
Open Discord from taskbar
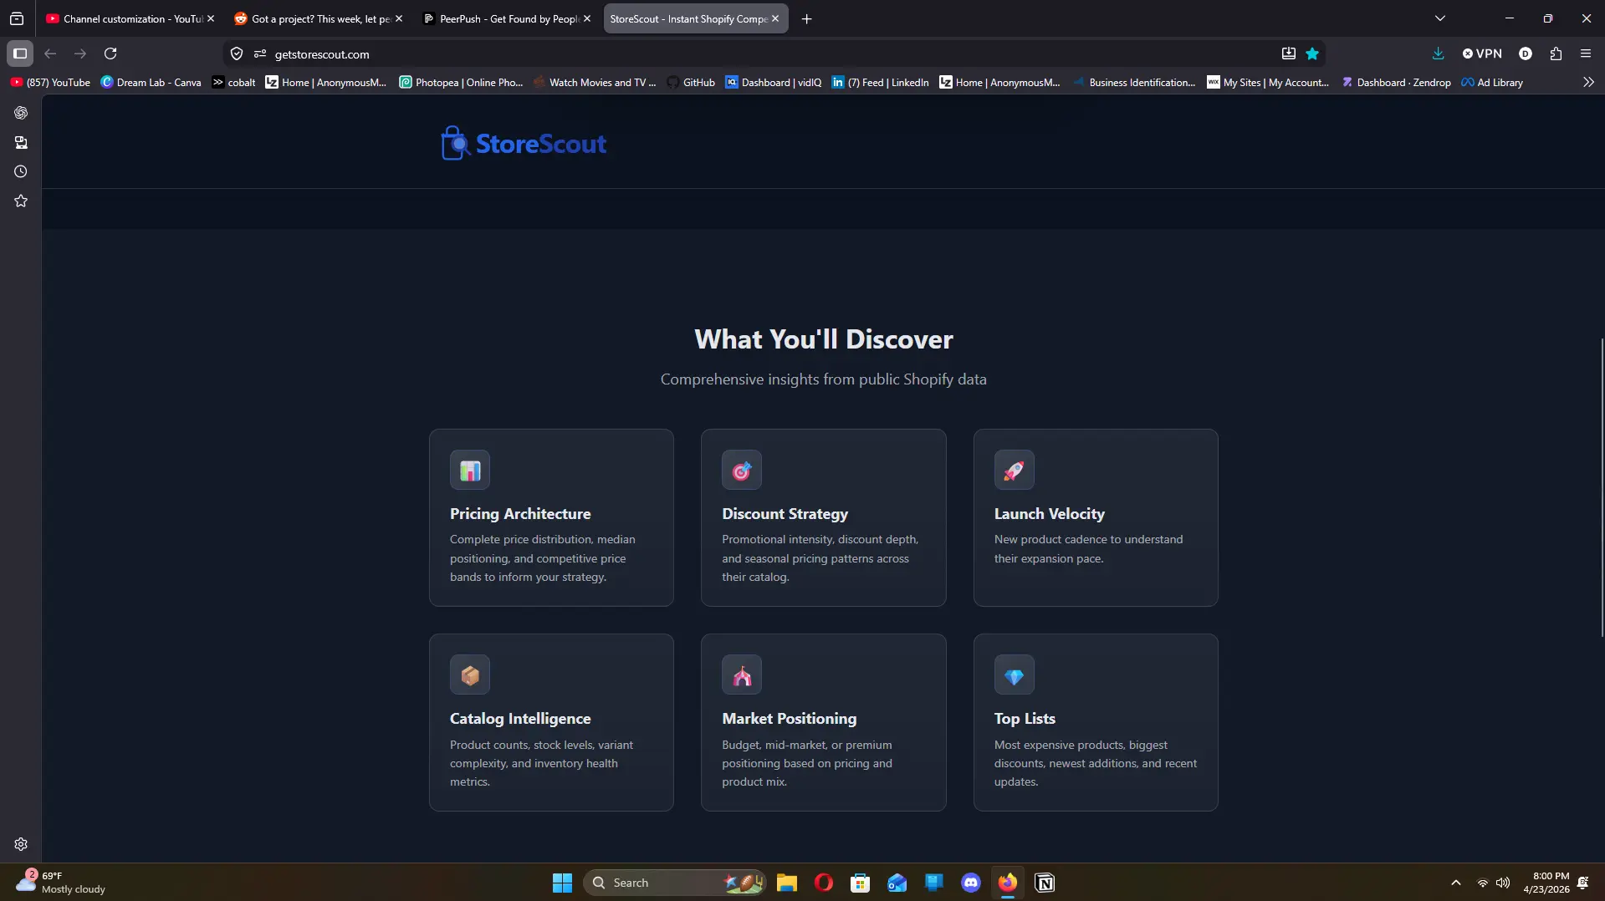point(970,883)
